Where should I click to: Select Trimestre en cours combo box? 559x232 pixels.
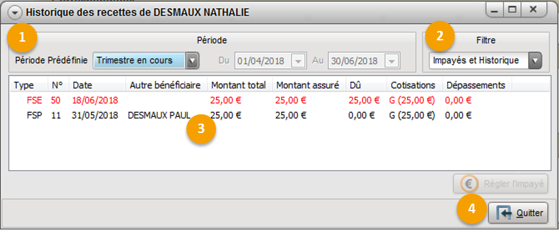[x=145, y=61]
